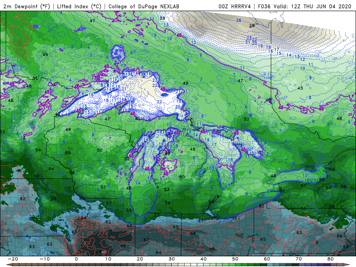
Task: Click the black '42' dewpoint value on map
Action: click(x=58, y=114)
